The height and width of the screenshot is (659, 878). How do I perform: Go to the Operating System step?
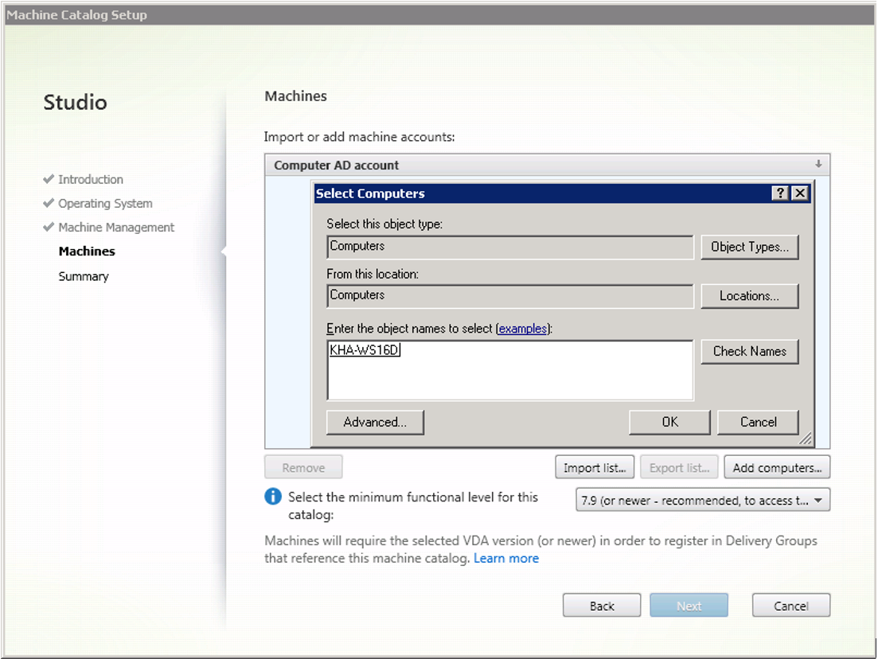point(105,203)
